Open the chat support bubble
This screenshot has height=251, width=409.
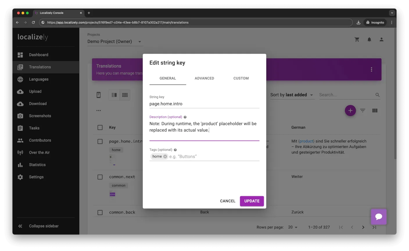coord(378,217)
